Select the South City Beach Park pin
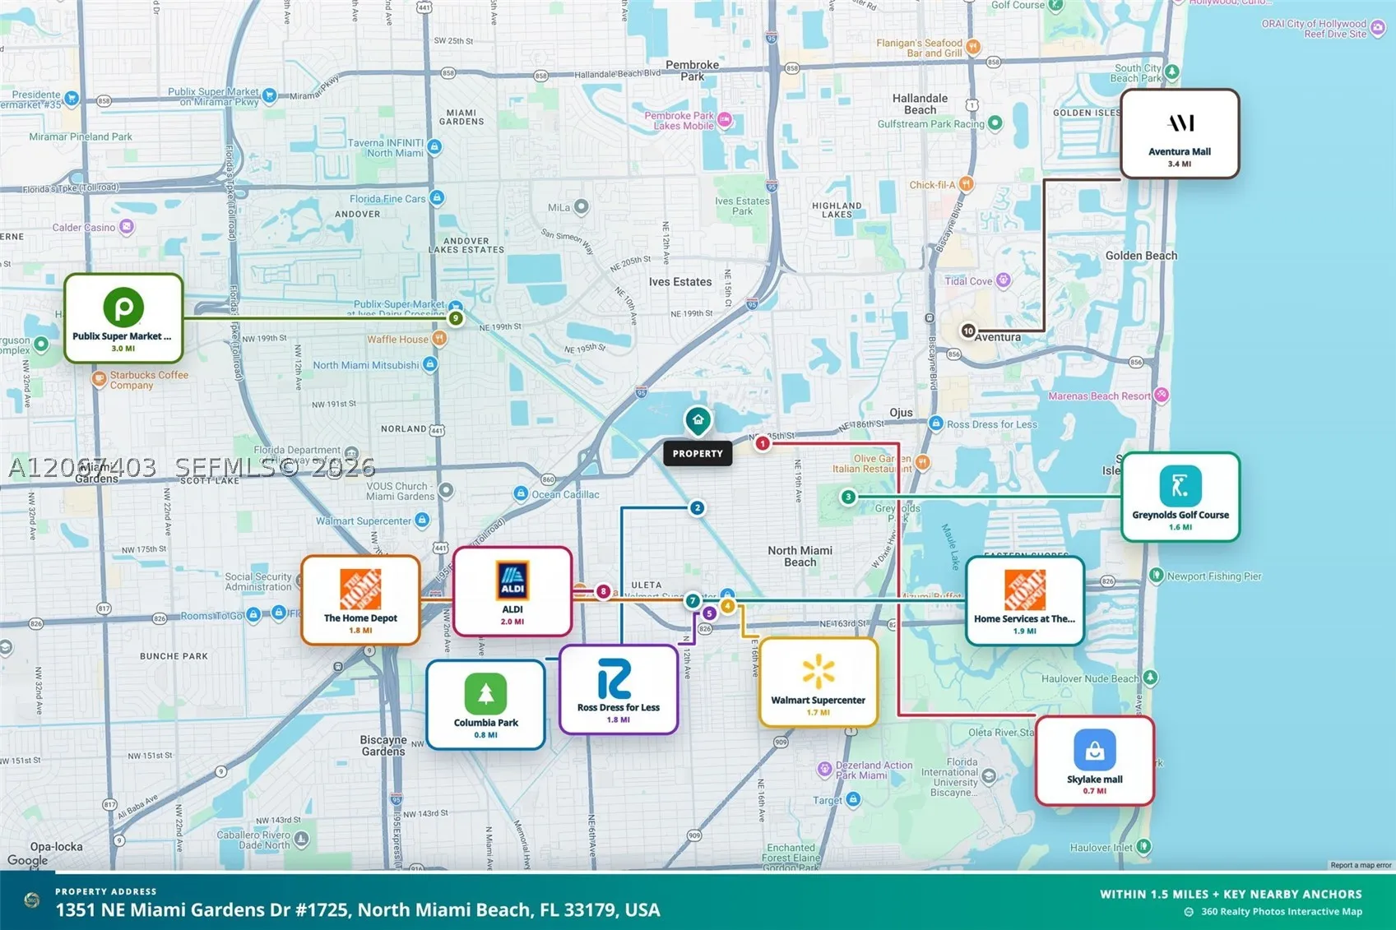This screenshot has height=930, width=1396. click(1172, 72)
